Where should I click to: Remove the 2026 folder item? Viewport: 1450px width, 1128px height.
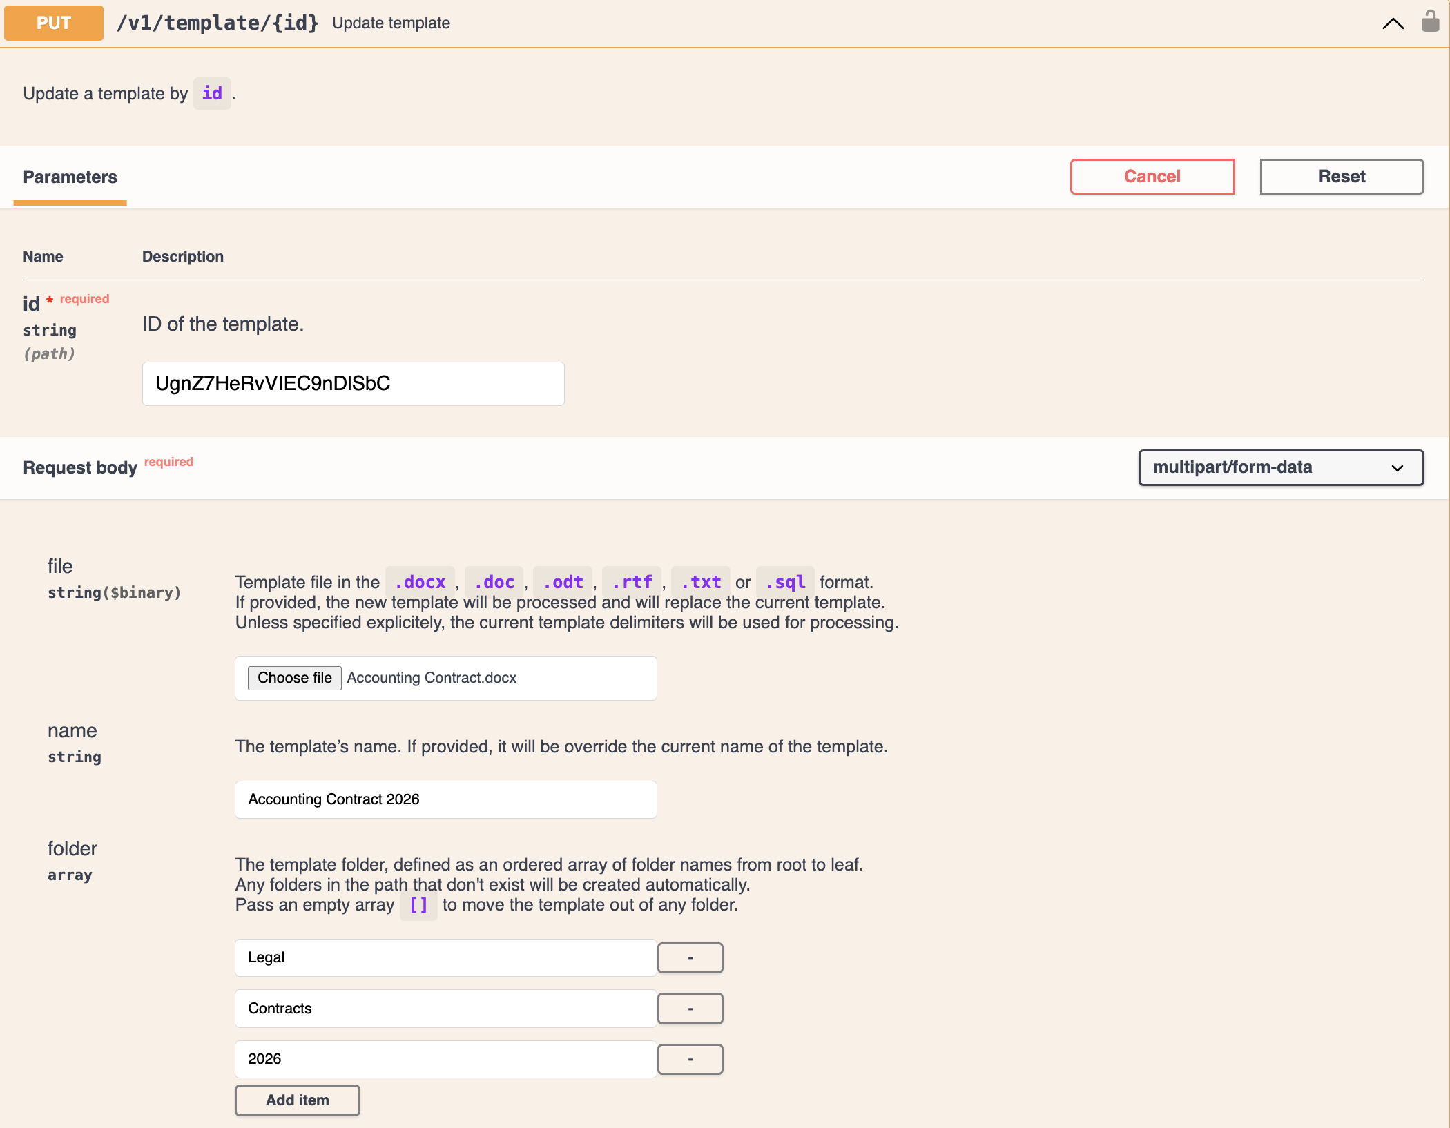(690, 1059)
